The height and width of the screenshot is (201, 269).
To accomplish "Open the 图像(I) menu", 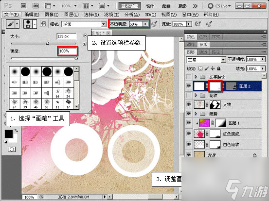I will [52, 15].
